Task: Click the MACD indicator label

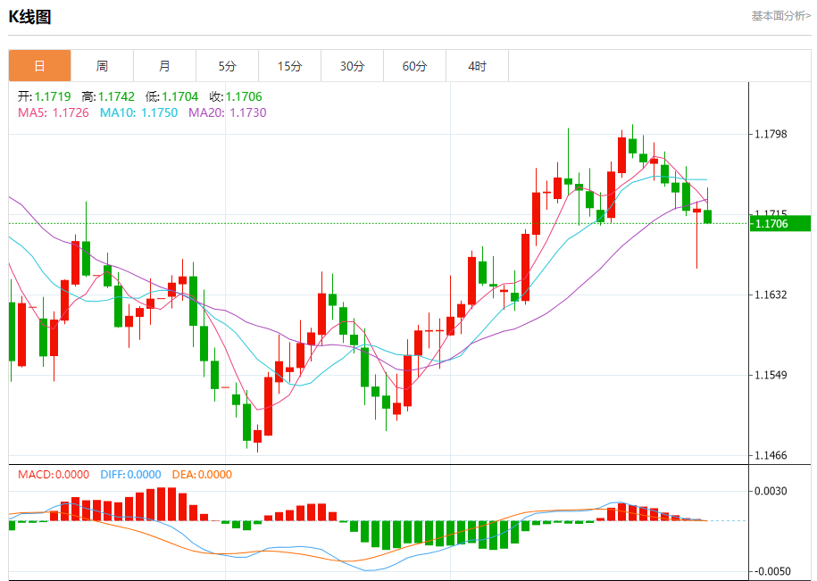Action: [x=54, y=475]
